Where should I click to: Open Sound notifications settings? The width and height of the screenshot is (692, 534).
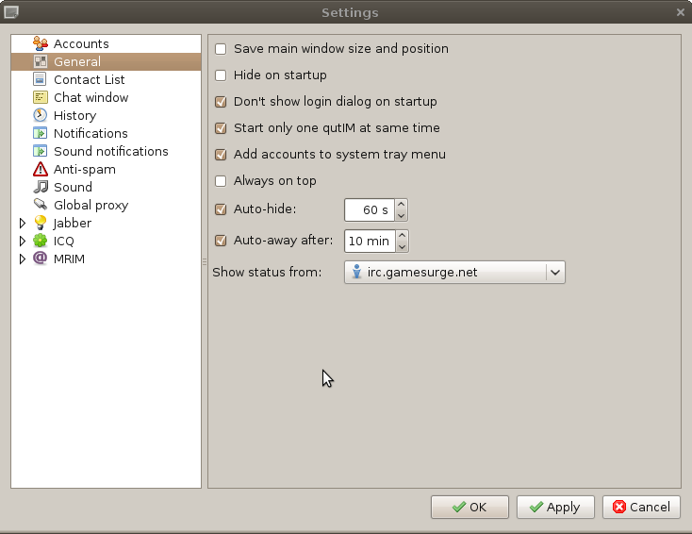click(110, 151)
